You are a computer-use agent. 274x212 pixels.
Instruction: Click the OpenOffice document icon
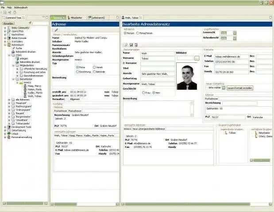(x=9, y=31)
